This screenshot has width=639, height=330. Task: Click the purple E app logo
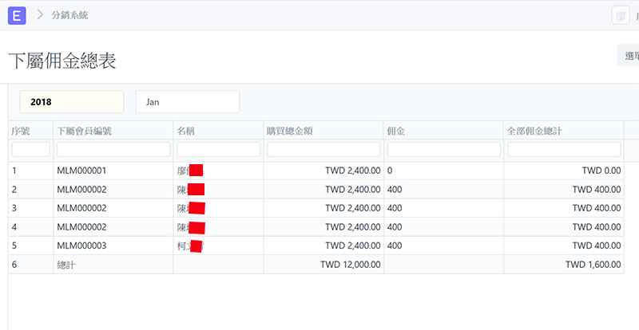point(17,15)
